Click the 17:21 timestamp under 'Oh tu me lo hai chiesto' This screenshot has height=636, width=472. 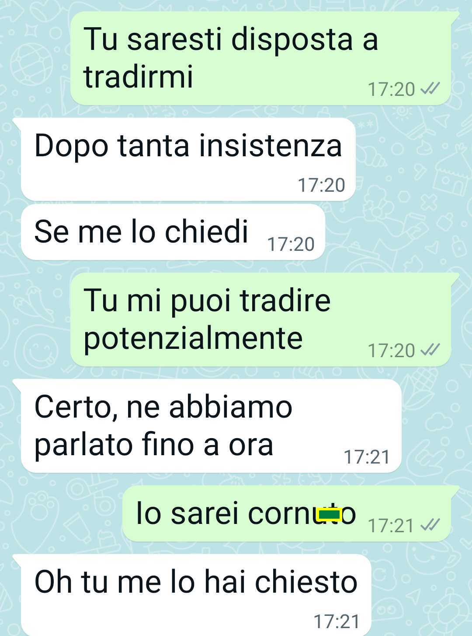(x=337, y=622)
